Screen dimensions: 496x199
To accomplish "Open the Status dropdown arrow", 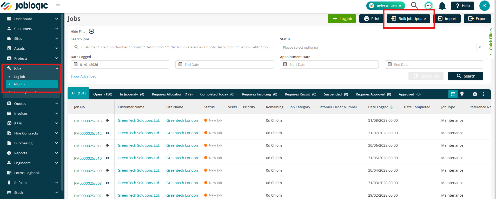I will click(480, 47).
